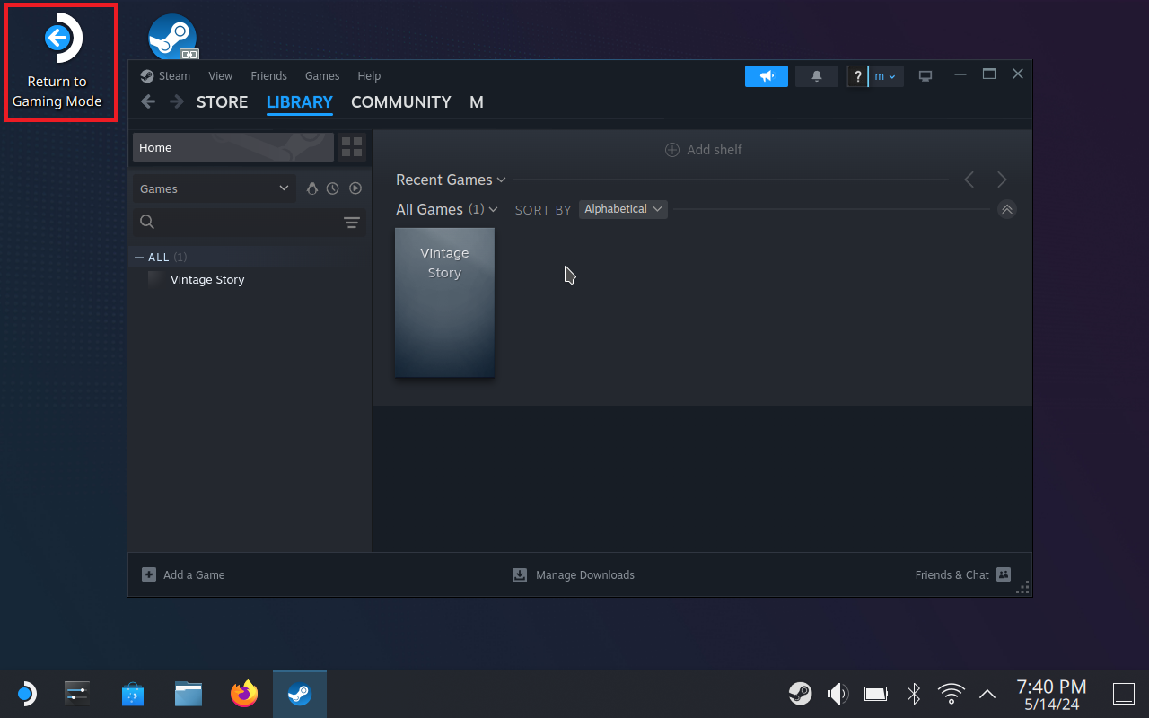Collapse the All Games shelf
The width and height of the screenshot is (1149, 718).
click(x=1006, y=209)
